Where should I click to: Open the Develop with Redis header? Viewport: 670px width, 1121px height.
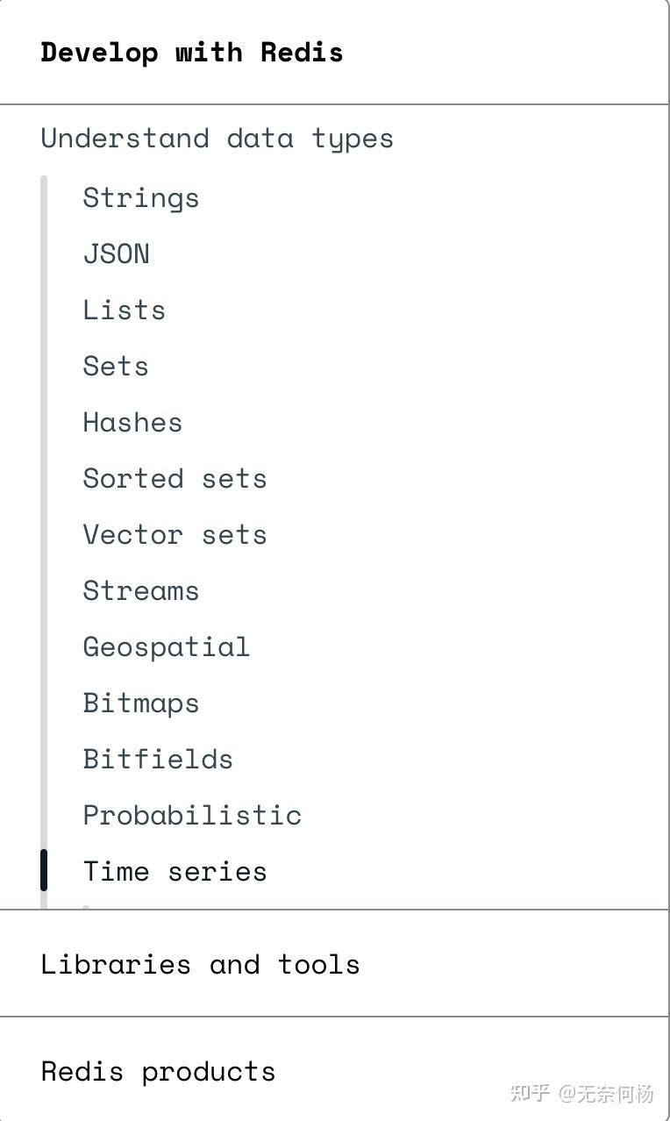pos(191,52)
